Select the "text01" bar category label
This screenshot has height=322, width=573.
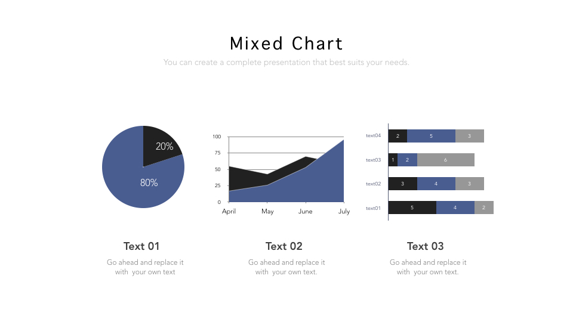point(373,208)
